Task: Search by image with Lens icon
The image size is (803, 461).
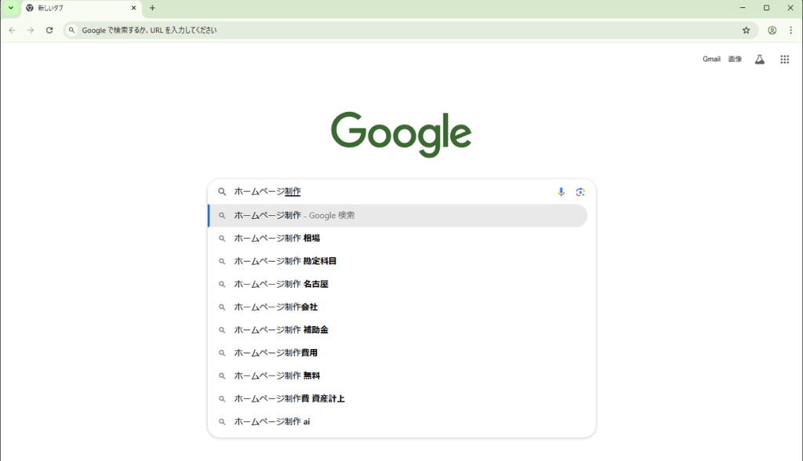Action: (580, 192)
